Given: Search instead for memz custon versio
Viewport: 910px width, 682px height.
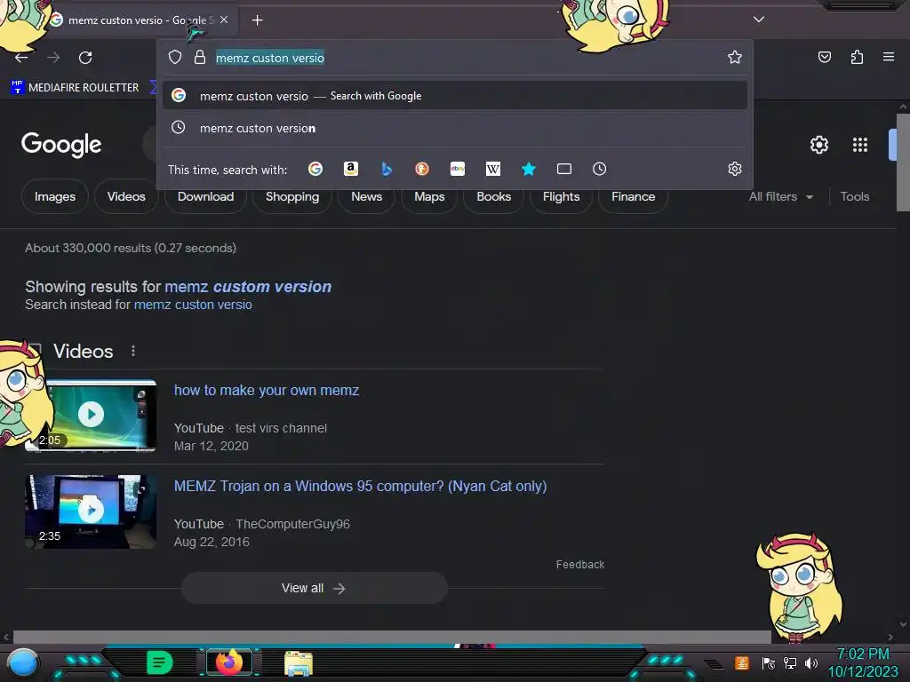Looking at the screenshot, I should pyautogui.click(x=193, y=305).
